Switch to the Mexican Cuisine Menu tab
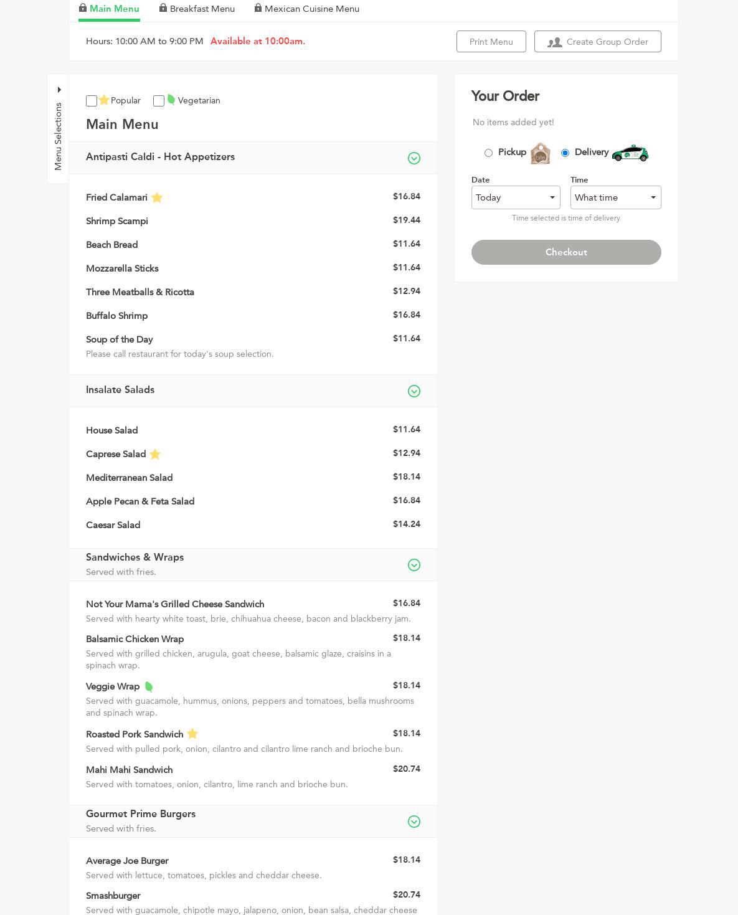This screenshot has height=915, width=738. 311,9
